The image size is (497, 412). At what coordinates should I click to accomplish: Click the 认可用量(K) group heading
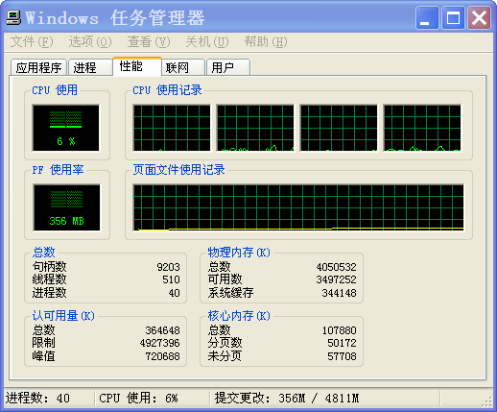(x=63, y=316)
